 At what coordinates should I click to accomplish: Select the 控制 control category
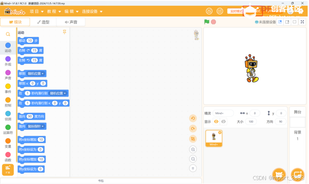(x=8, y=102)
